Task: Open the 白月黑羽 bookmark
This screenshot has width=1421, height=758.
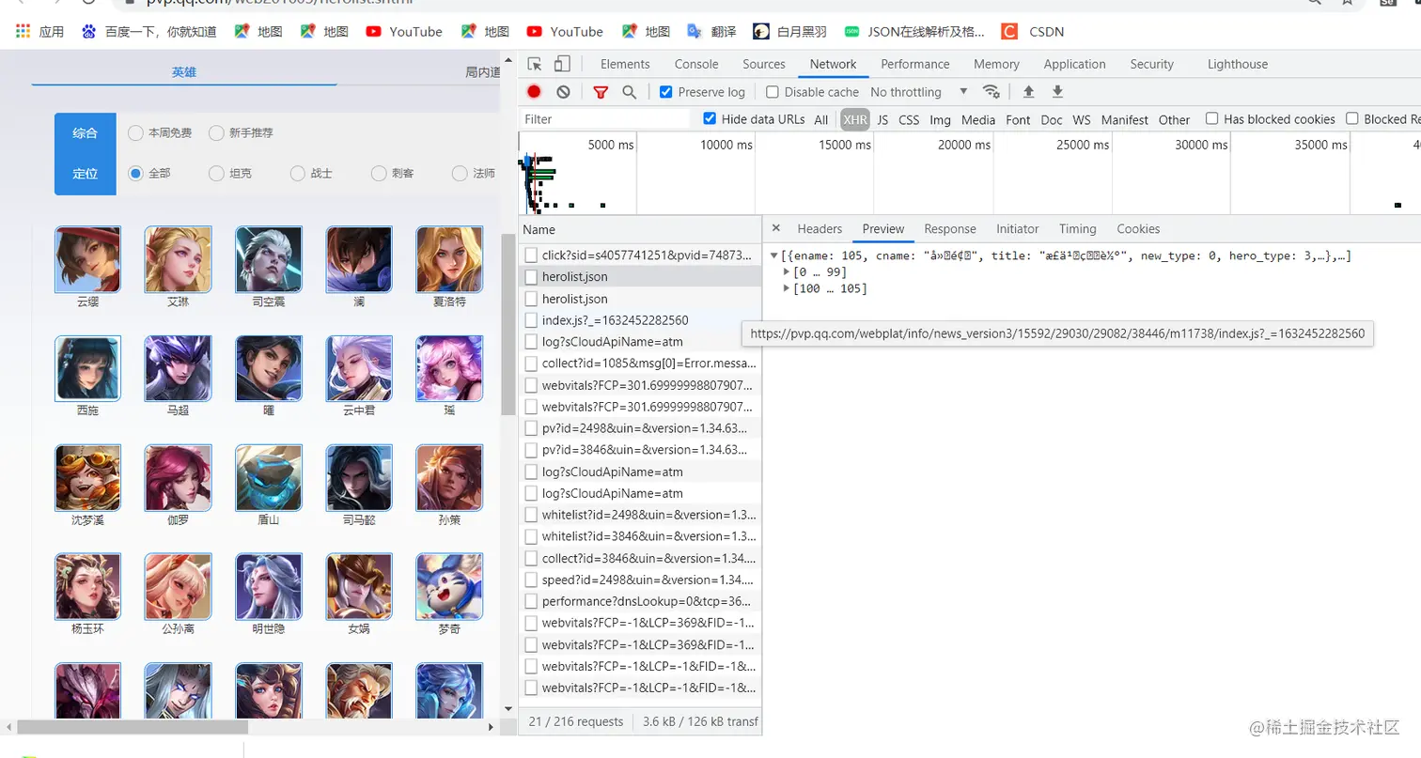Action: coord(790,31)
